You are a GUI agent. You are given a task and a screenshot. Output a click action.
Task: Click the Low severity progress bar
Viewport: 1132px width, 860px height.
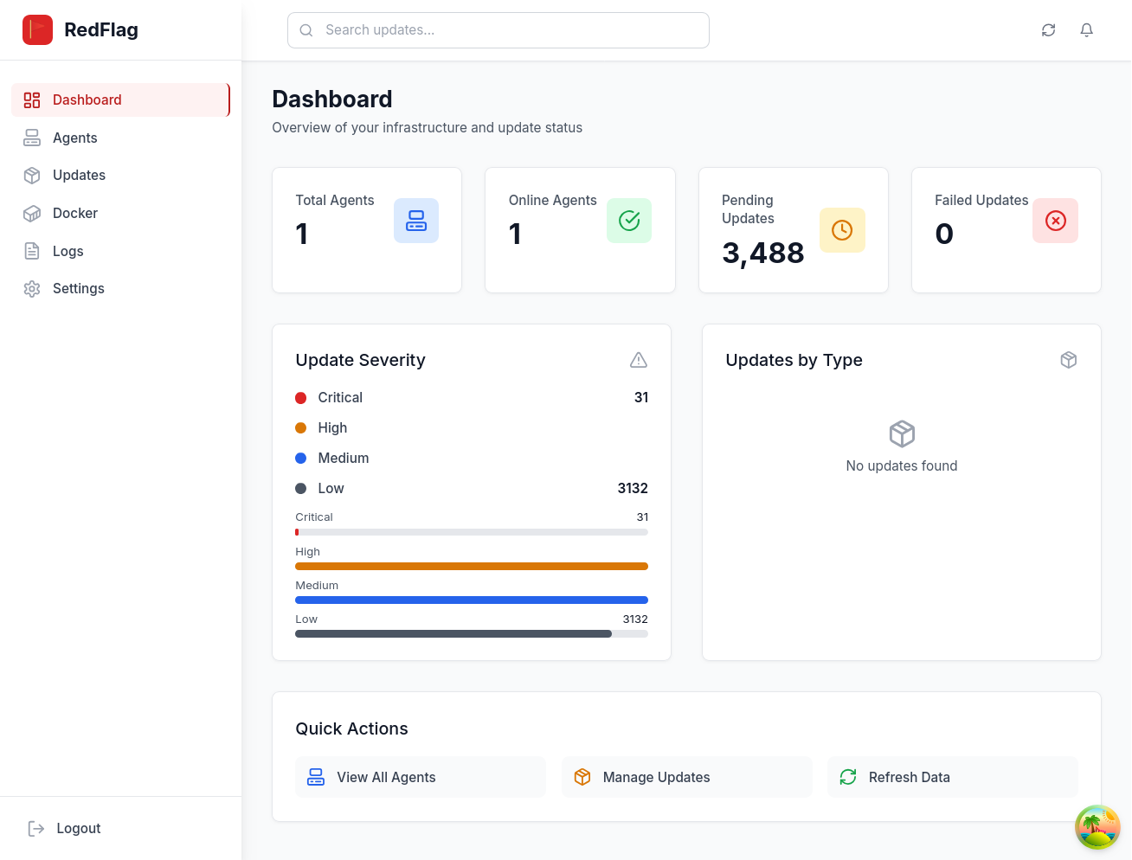pyautogui.click(x=472, y=633)
